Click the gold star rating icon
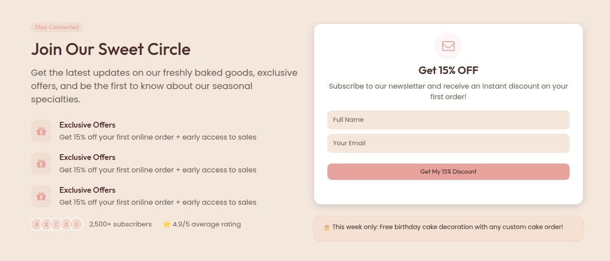This screenshot has height=261, width=610. 166,224
